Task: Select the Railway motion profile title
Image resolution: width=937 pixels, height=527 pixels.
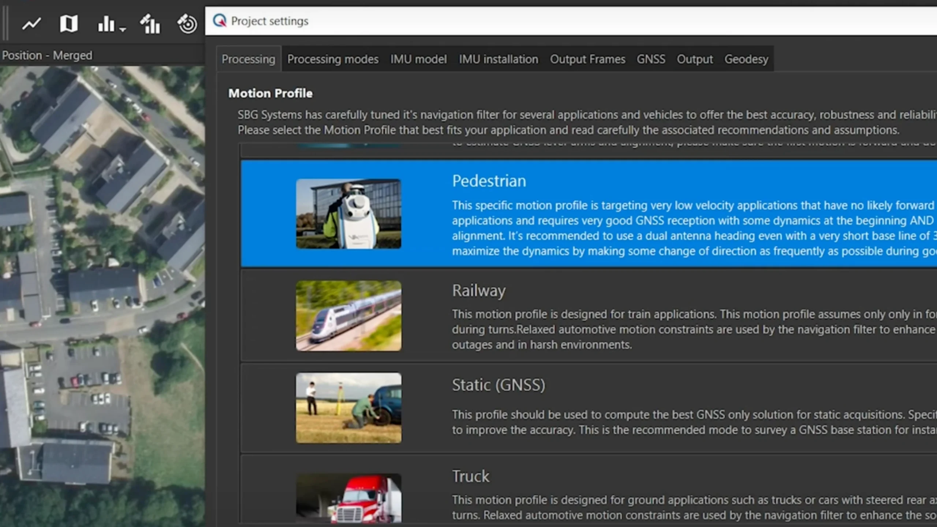Action: 478,291
